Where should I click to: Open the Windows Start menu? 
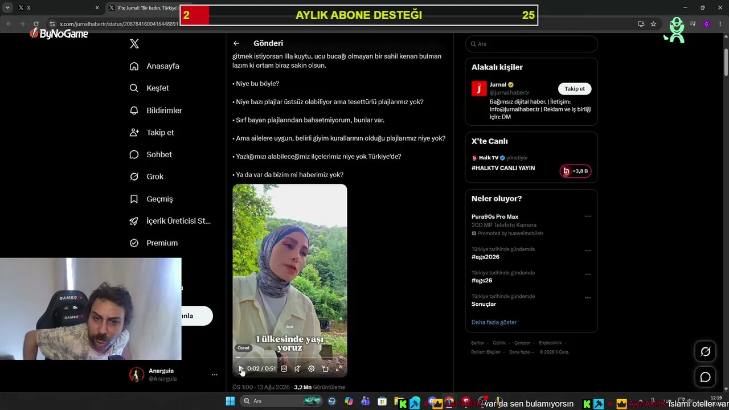(x=230, y=401)
